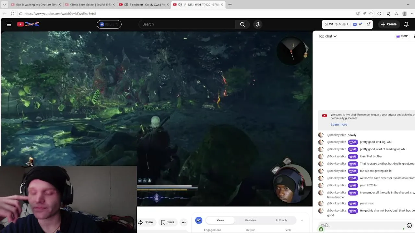Click message 'yessir man'
The width and height of the screenshot is (415, 233).
[x=367, y=204]
